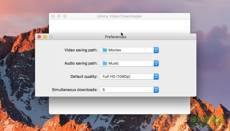Click the "Video saving path:" label
230x131 pixels.
coord(81,50)
